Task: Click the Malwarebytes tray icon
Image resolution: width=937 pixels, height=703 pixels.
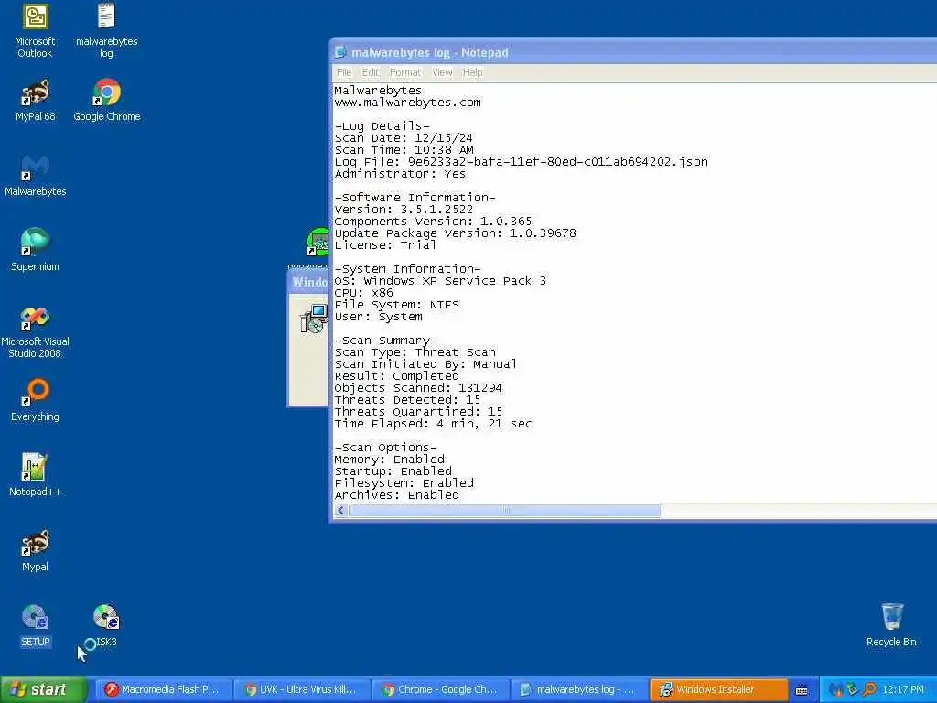Action: click(835, 689)
